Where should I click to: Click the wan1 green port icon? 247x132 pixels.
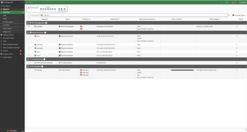(x=35, y=52)
